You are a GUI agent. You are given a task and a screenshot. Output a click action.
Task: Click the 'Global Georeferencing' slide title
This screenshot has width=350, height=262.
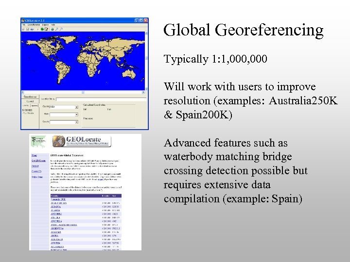[x=244, y=30]
